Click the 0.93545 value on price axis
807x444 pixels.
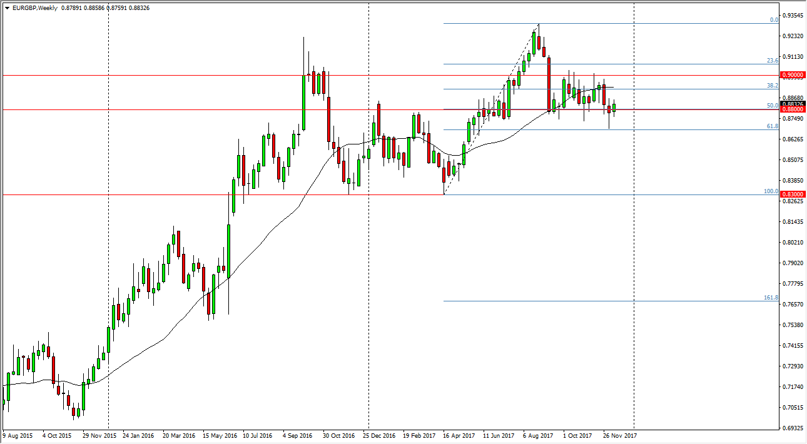tap(792, 16)
